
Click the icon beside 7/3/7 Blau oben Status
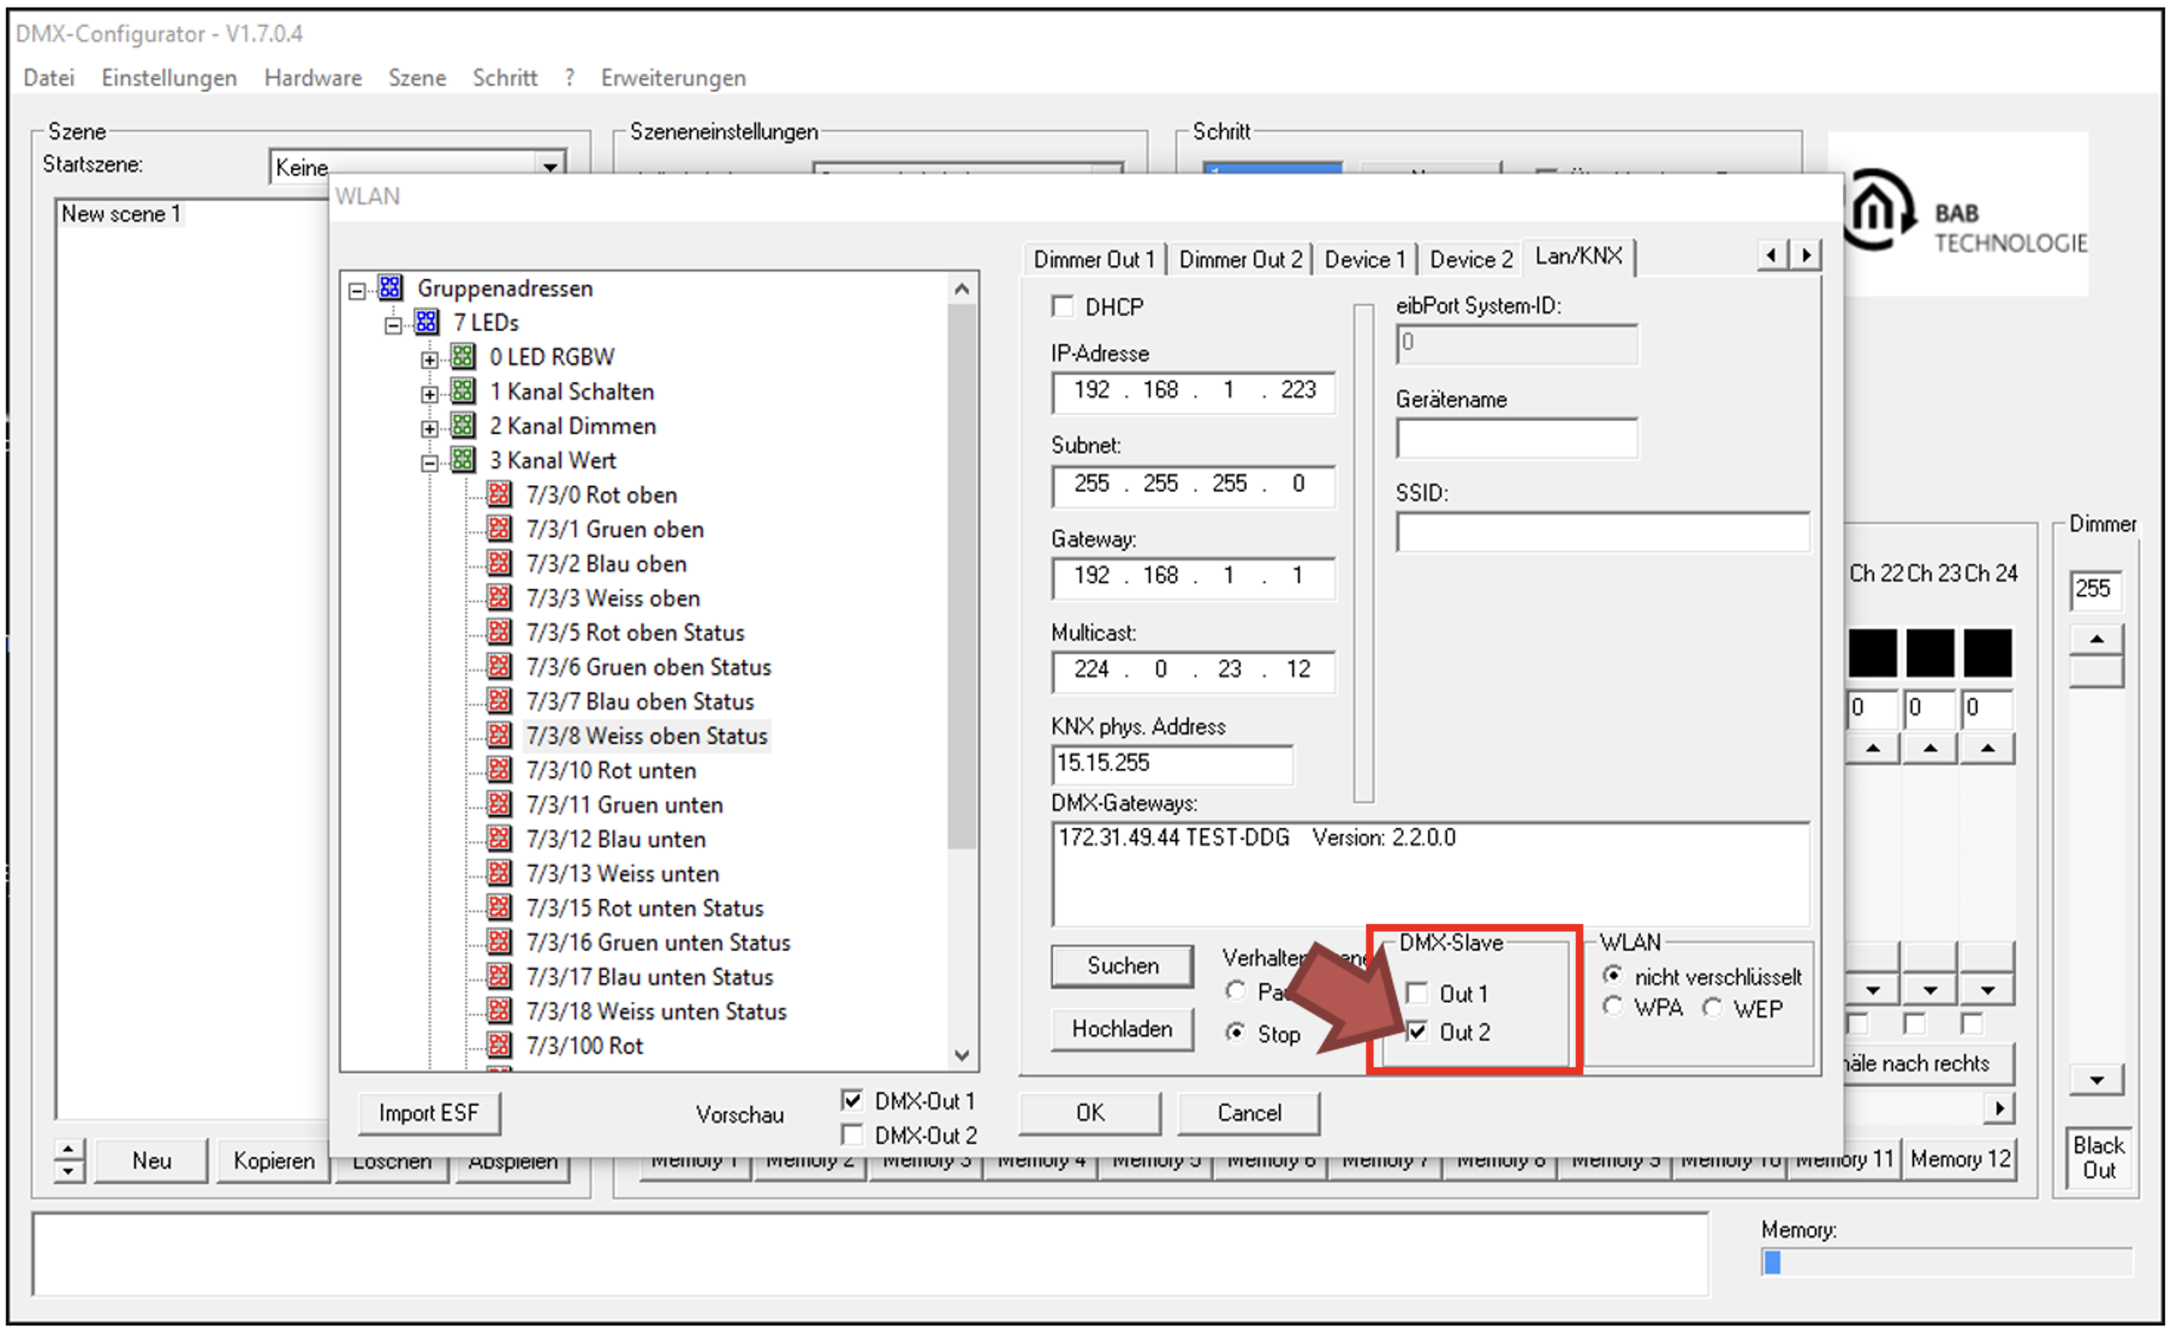point(500,700)
